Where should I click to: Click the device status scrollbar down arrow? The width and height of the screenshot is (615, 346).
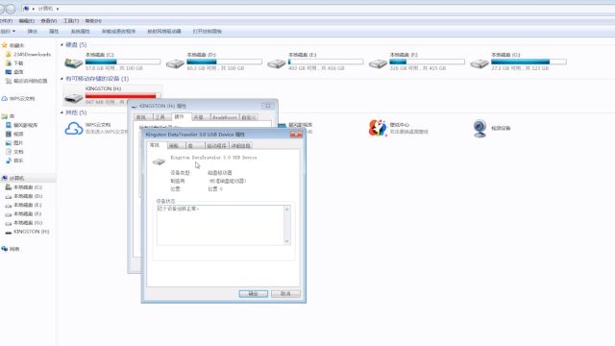click(x=287, y=241)
